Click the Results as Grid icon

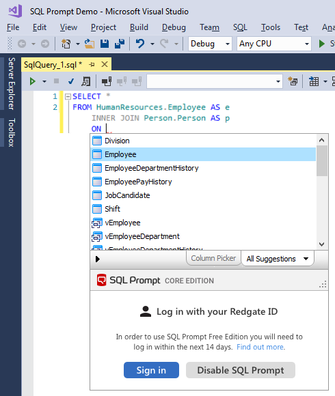[314, 81]
